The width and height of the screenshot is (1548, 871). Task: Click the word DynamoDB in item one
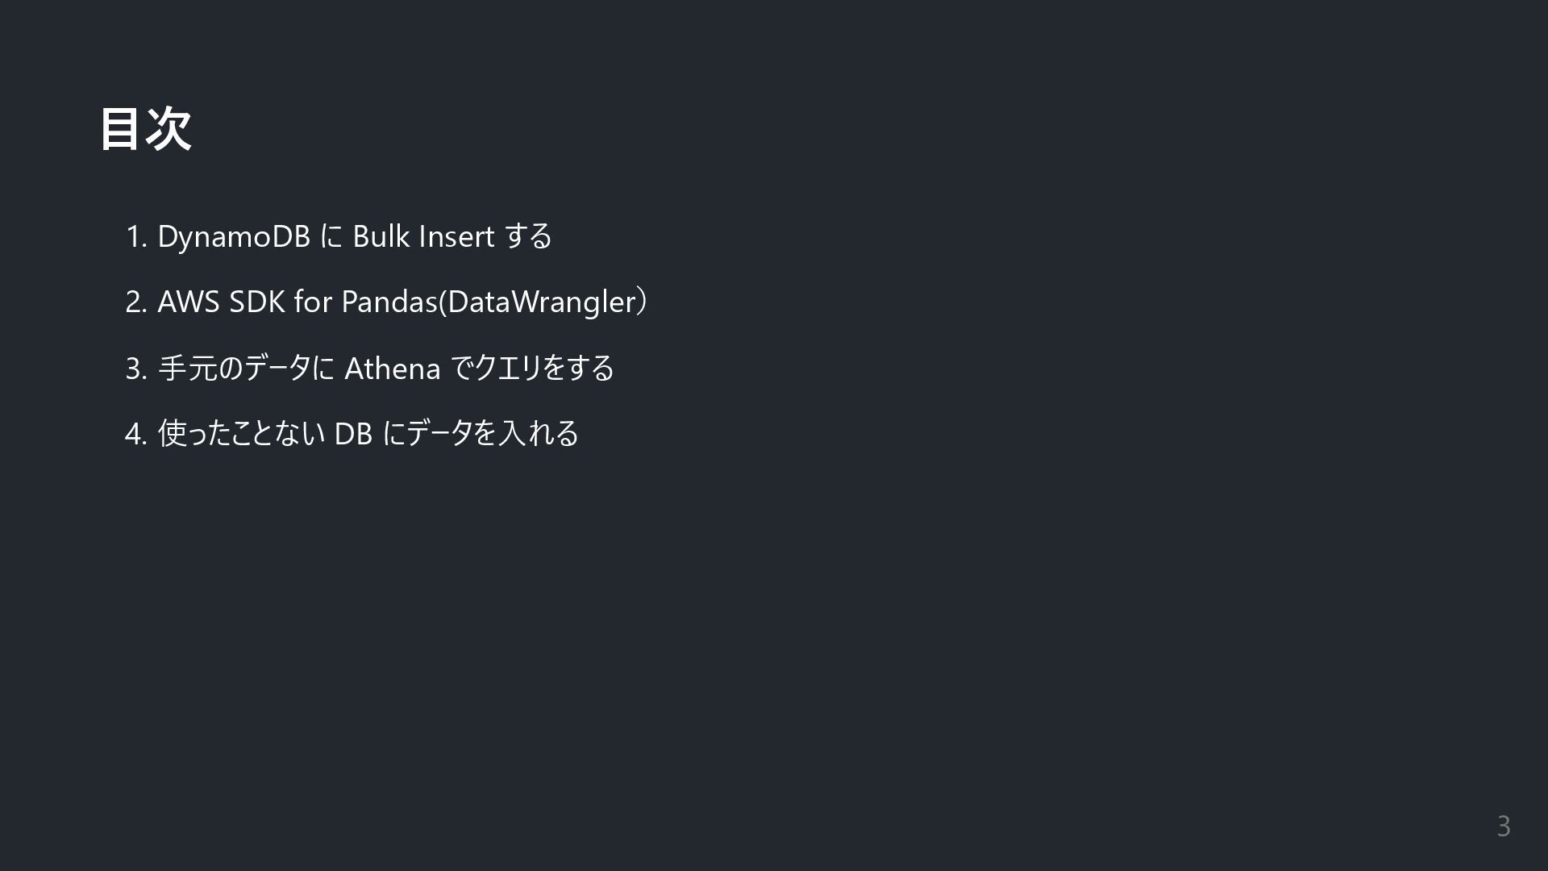coord(233,236)
